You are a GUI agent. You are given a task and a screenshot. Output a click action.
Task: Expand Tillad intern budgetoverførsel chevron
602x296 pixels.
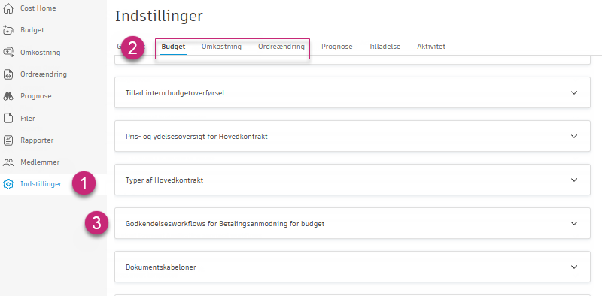tap(574, 93)
